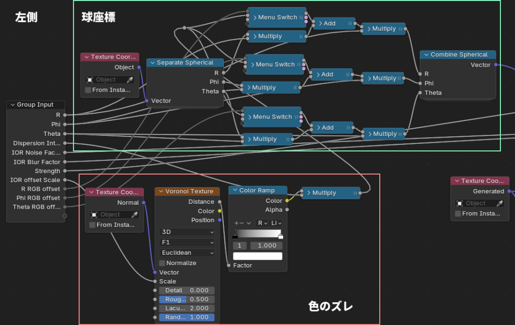Select the white color stop handle on ramp

(x=281, y=236)
